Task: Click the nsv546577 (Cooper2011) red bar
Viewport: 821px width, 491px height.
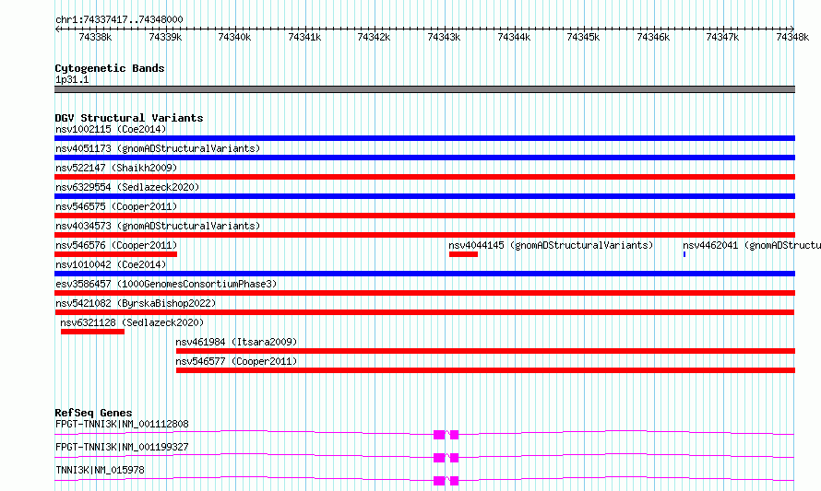Action: (x=485, y=370)
